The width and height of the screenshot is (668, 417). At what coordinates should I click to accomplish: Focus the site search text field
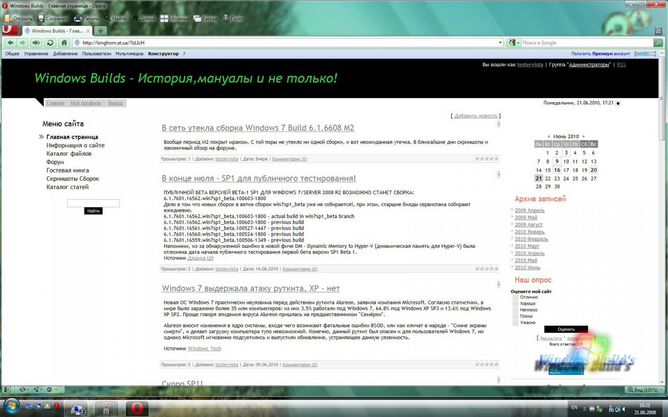(93, 203)
